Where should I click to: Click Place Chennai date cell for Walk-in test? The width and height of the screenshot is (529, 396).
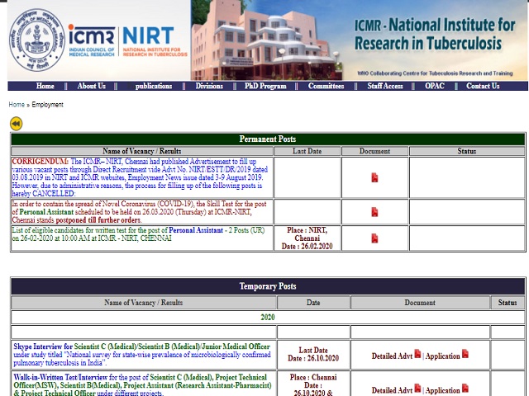(313, 384)
